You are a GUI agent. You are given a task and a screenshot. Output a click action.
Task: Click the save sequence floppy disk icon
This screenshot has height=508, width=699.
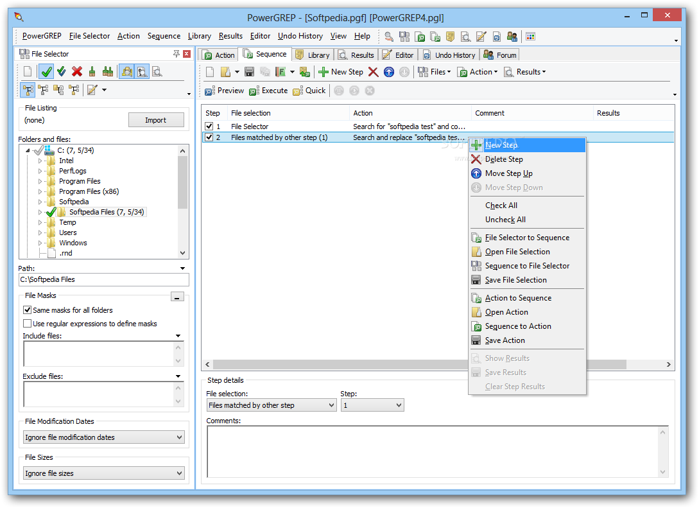pyautogui.click(x=250, y=72)
